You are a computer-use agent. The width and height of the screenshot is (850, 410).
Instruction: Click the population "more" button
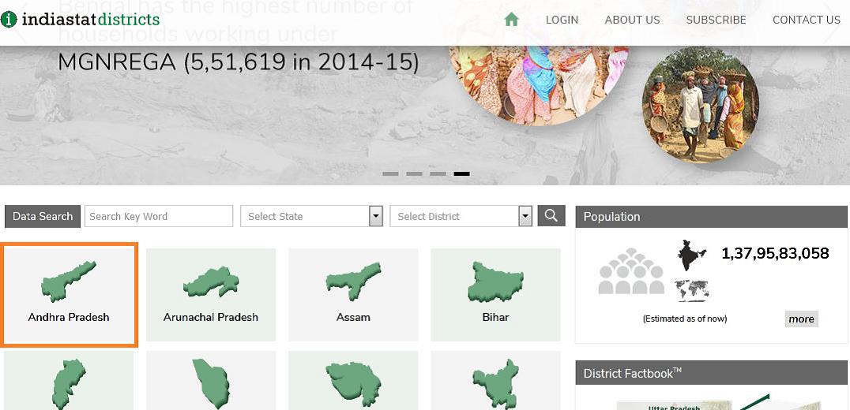click(x=801, y=319)
